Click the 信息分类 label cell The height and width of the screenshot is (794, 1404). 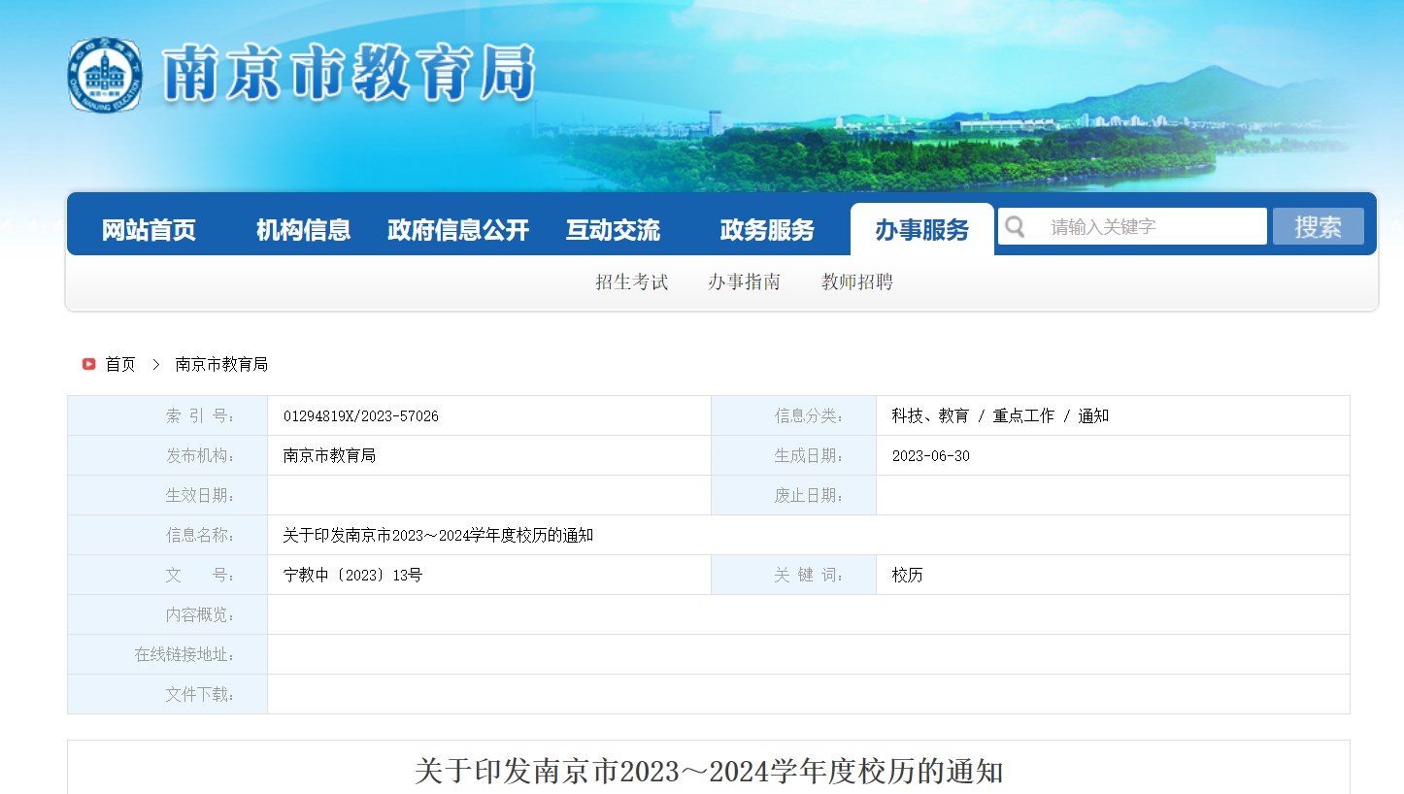[x=793, y=415]
